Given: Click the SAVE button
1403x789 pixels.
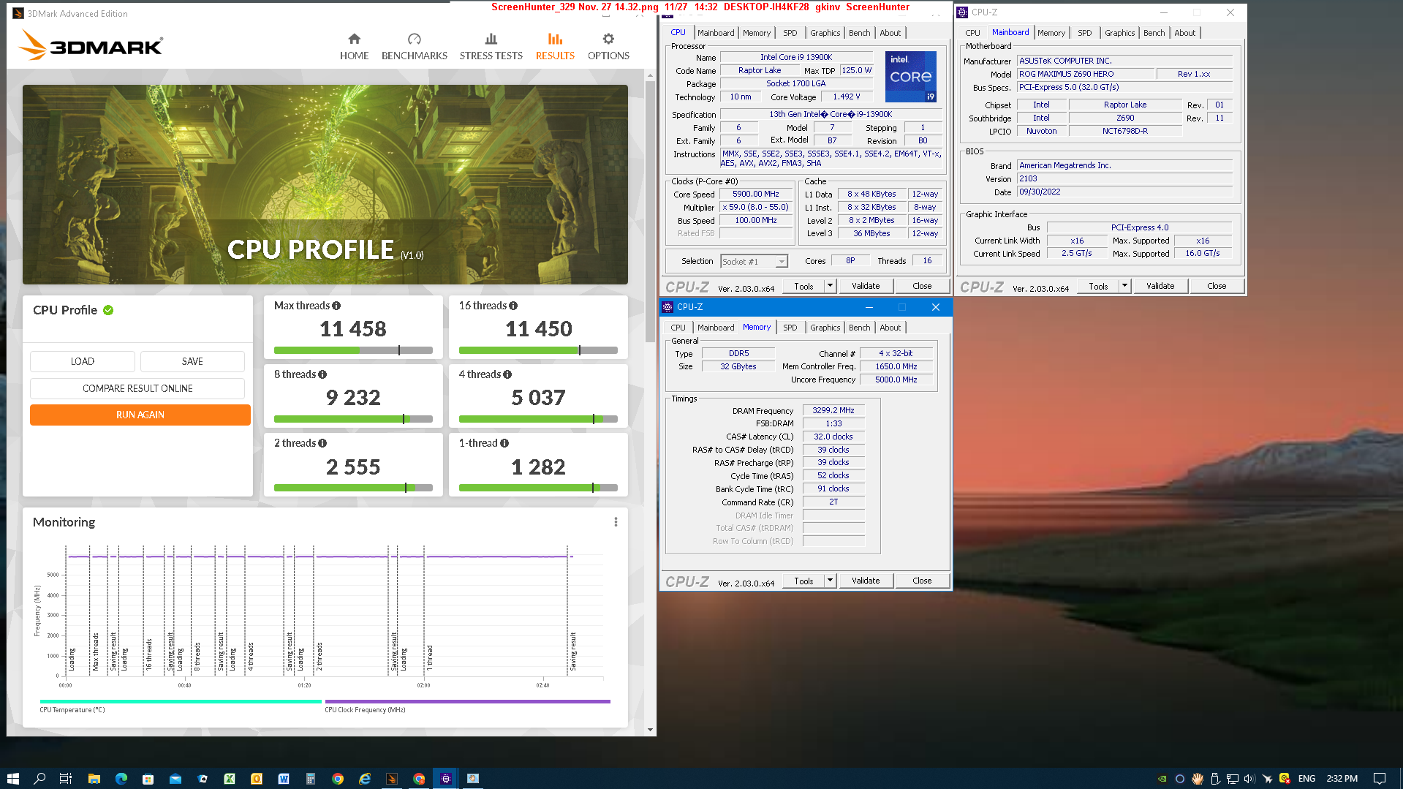Looking at the screenshot, I should coord(192,361).
